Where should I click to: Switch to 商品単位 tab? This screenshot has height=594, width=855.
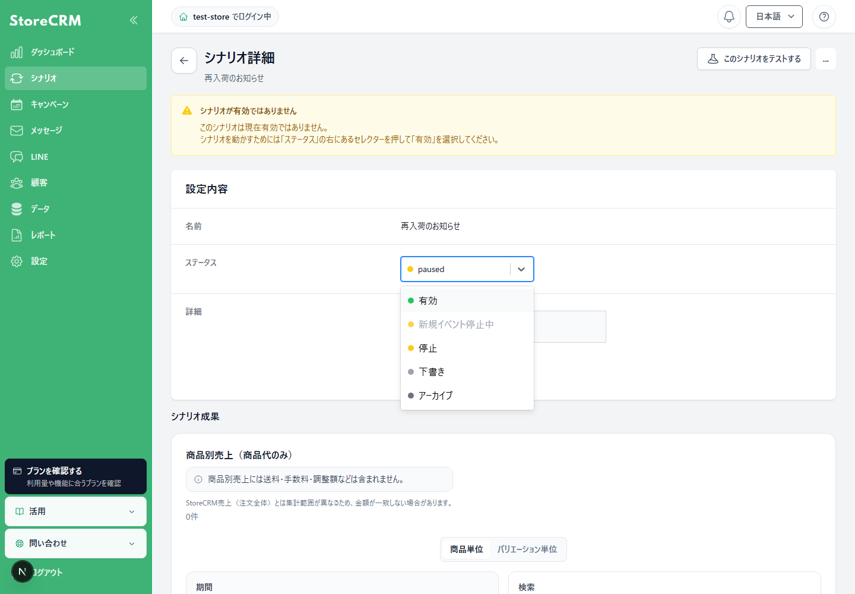click(467, 549)
